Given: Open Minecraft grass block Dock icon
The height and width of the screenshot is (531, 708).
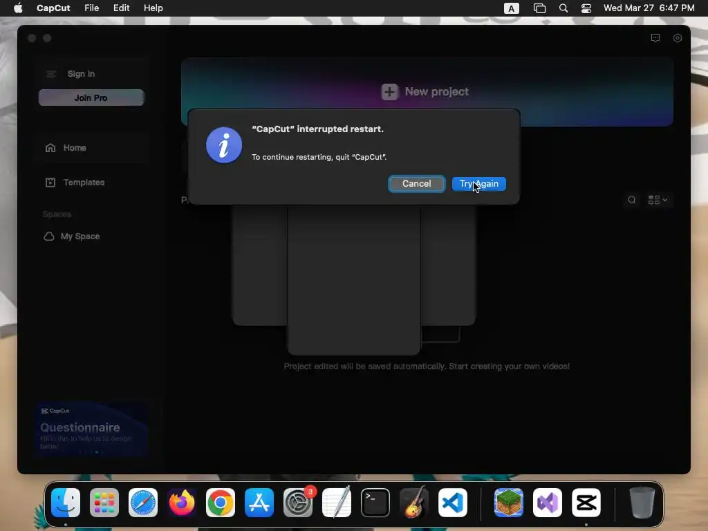Looking at the screenshot, I should click(x=509, y=503).
